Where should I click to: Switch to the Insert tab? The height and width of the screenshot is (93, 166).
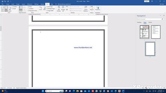(x=13, y=4)
